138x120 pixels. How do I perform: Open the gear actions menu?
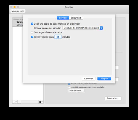click(41, 102)
